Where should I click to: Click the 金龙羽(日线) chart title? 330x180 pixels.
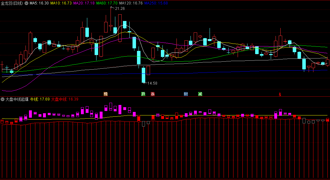pyautogui.click(x=12, y=3)
